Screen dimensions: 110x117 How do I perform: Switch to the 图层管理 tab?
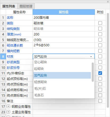[26, 6]
